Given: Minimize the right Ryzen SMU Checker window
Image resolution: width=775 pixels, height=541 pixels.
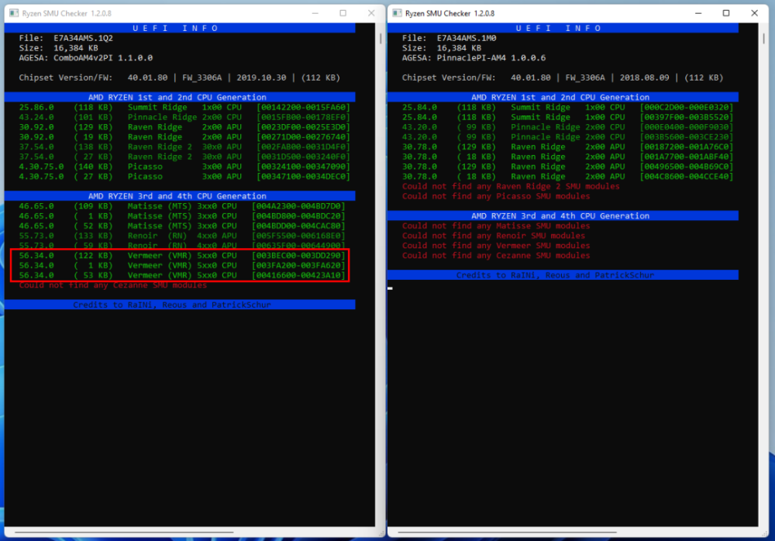Looking at the screenshot, I should (x=698, y=13).
